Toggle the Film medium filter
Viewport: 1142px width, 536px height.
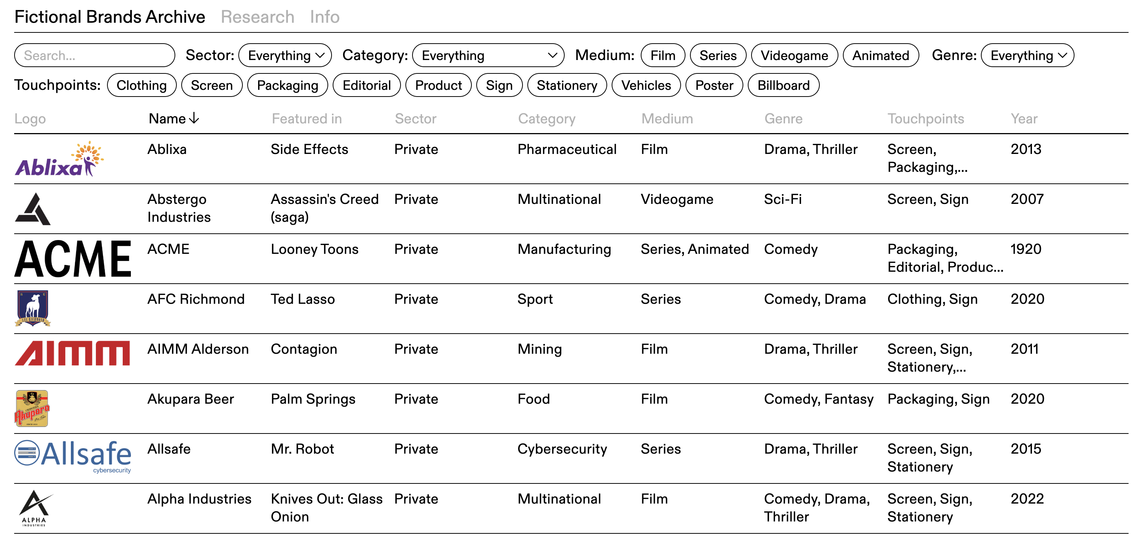(x=662, y=56)
